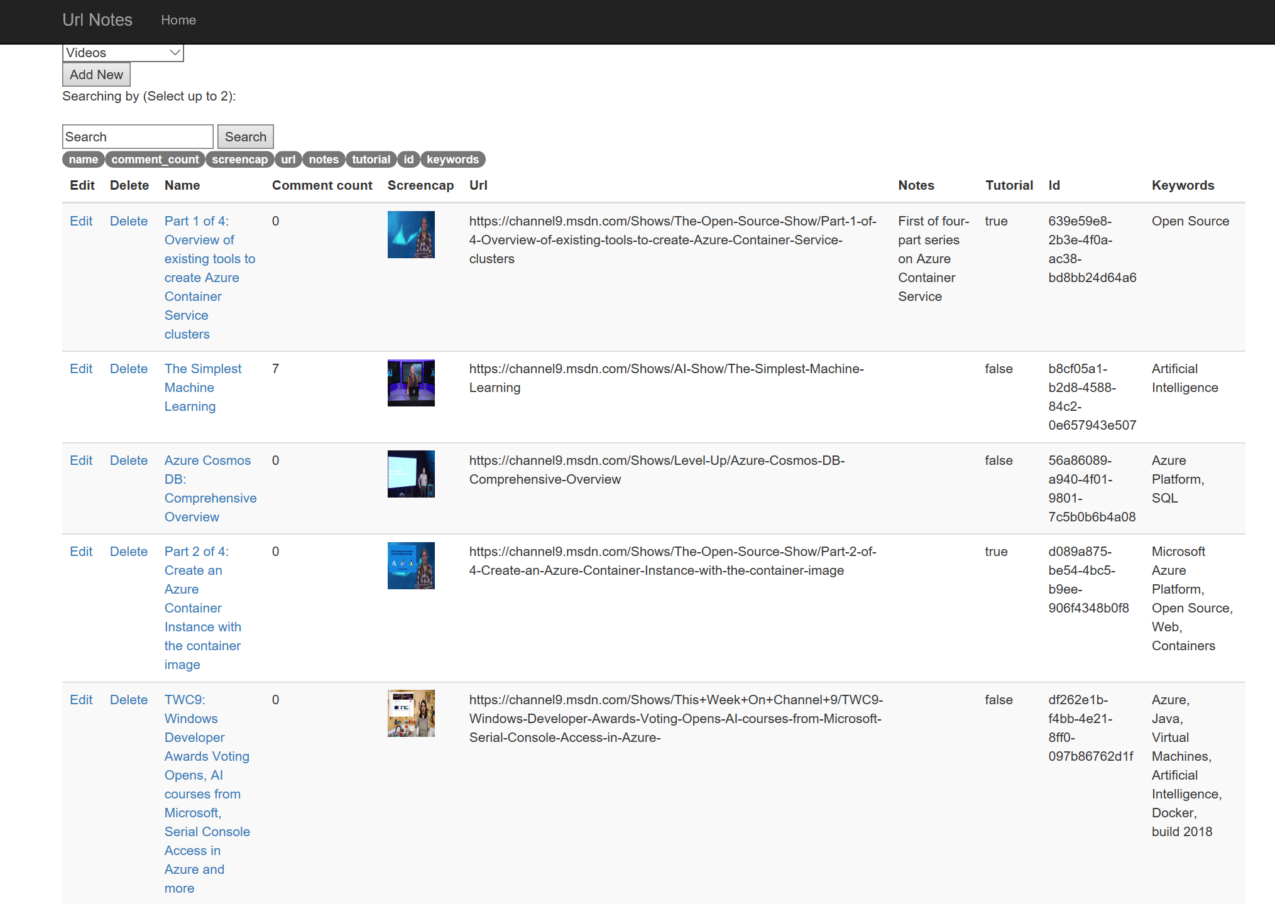
Task: Click The Simplest Machine Learning screencap
Action: coord(411,383)
